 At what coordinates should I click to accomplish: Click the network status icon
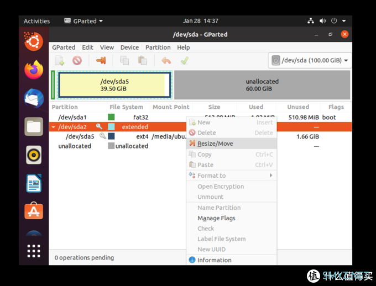point(311,21)
